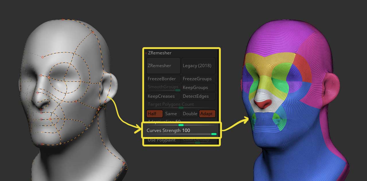Click the Curves Strength slider

tap(181, 131)
